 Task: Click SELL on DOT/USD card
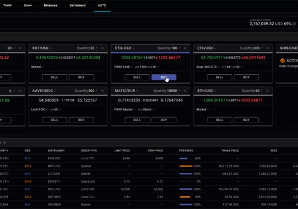click(x=54, y=77)
